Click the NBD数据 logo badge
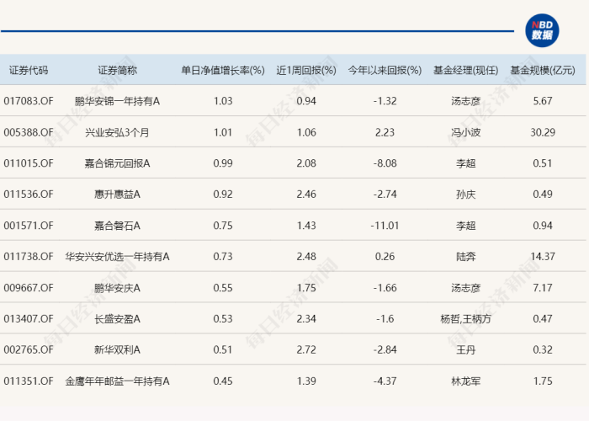Viewport: 589px width, 421px height. pyautogui.click(x=542, y=30)
